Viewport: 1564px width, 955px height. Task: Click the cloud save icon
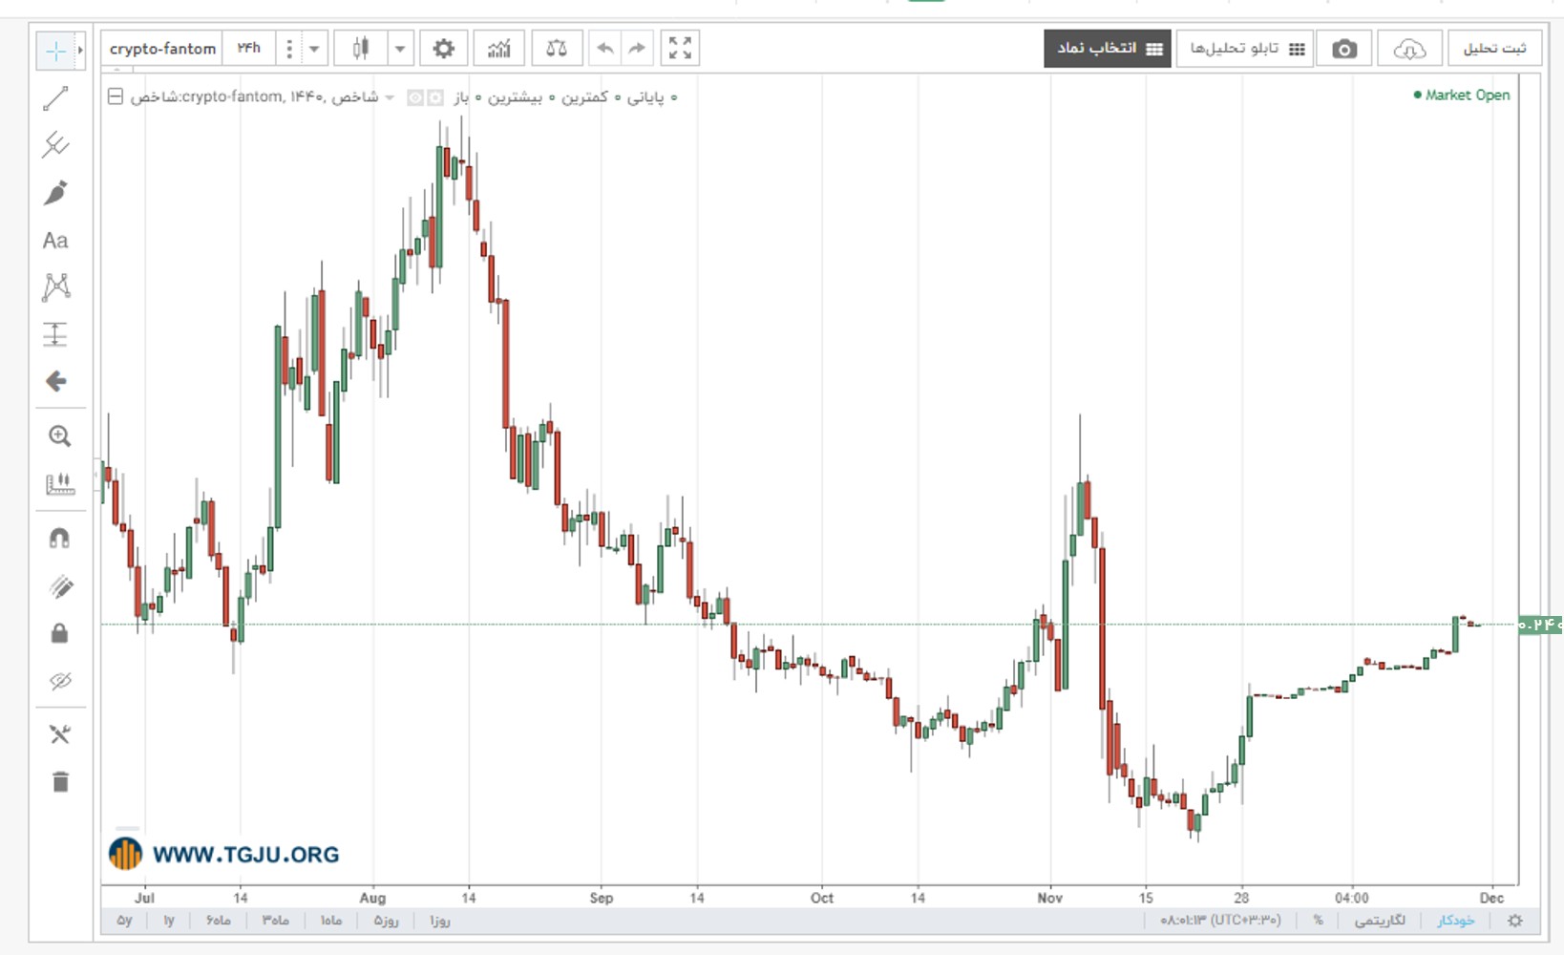(x=1409, y=49)
